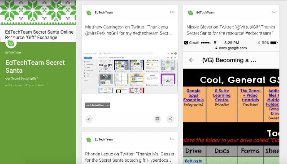Open the EdTechTeam author name on Nicole Glover post

[205, 13]
